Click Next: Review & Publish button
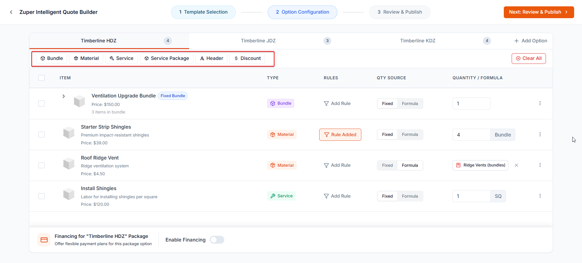The width and height of the screenshot is (582, 263). 539,12
